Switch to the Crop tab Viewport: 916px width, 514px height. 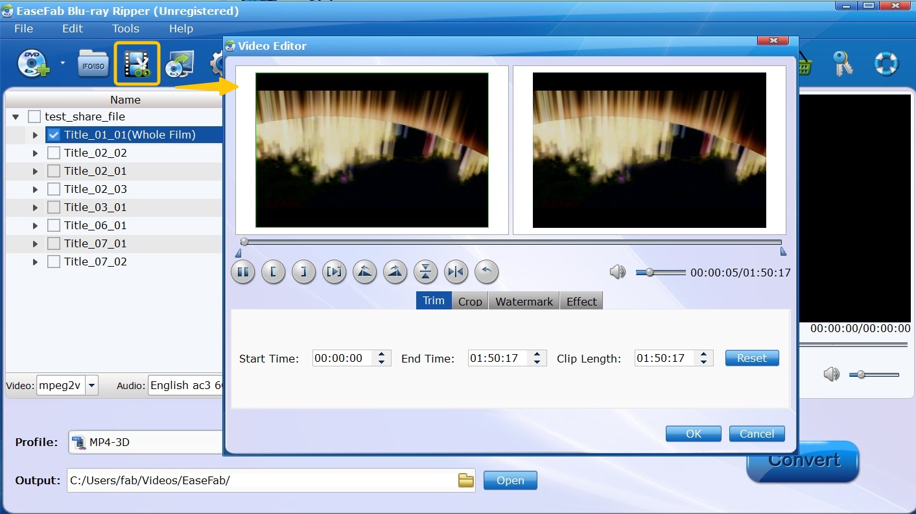coord(470,301)
